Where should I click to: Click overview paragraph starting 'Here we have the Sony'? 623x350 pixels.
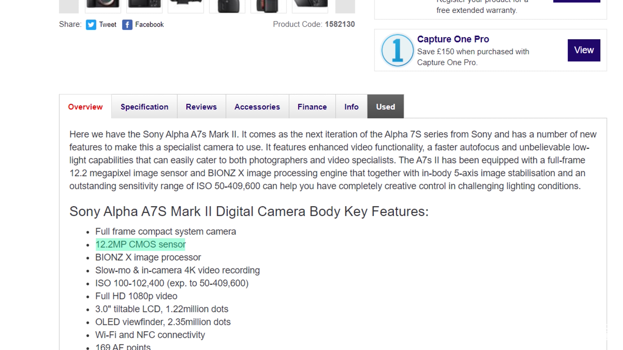(333, 160)
